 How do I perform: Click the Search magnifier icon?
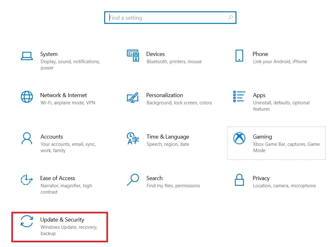pos(133,180)
